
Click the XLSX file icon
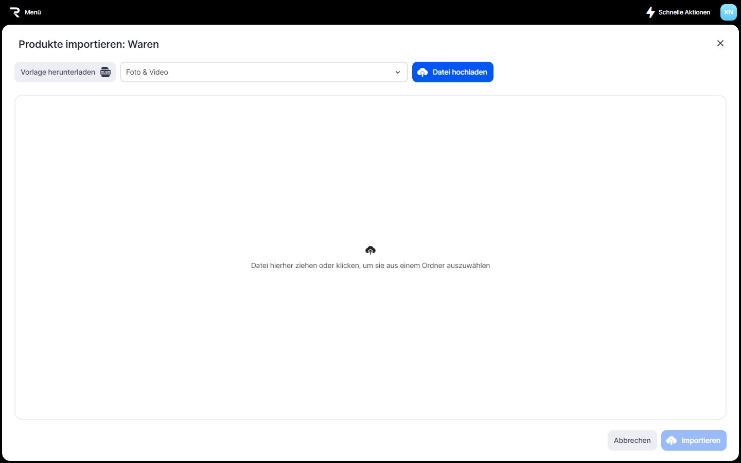(105, 72)
